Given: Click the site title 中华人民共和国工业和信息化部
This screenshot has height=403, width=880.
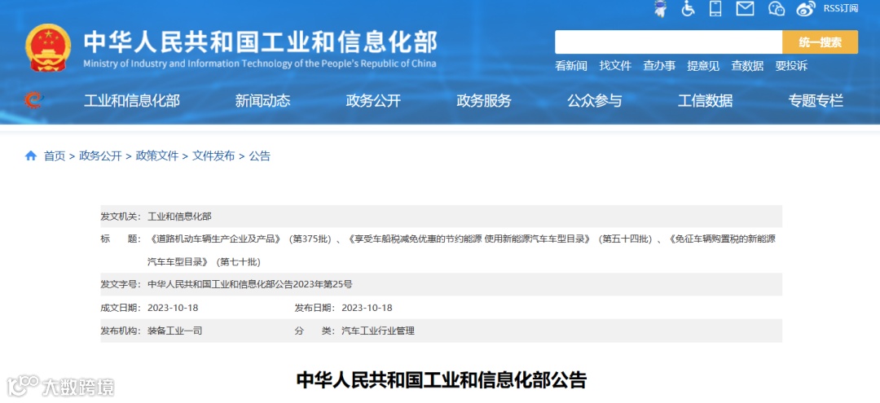Looking at the screenshot, I should 261,42.
